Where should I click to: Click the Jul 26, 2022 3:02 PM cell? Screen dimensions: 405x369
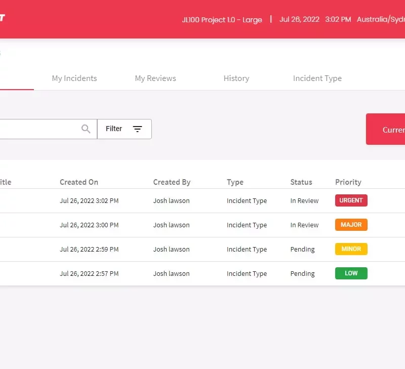pyautogui.click(x=89, y=200)
